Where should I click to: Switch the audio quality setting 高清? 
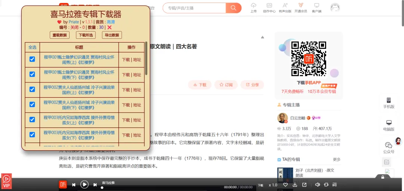point(111,22)
